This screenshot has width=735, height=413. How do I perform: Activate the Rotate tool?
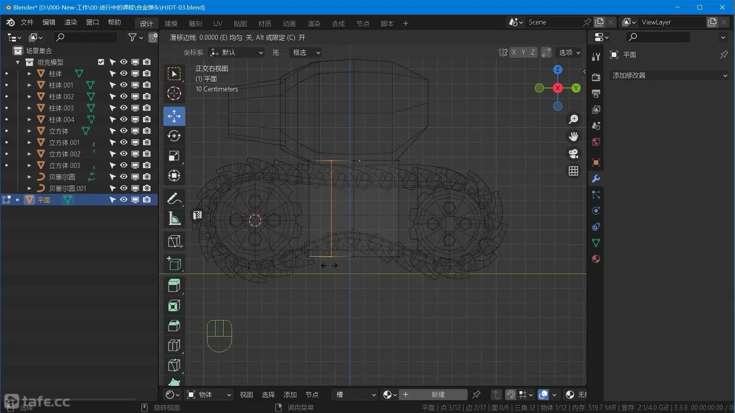pyautogui.click(x=174, y=136)
